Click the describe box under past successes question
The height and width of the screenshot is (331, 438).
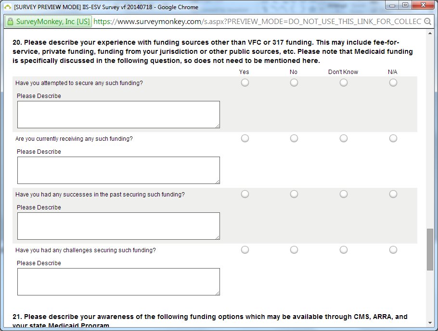[x=118, y=226]
